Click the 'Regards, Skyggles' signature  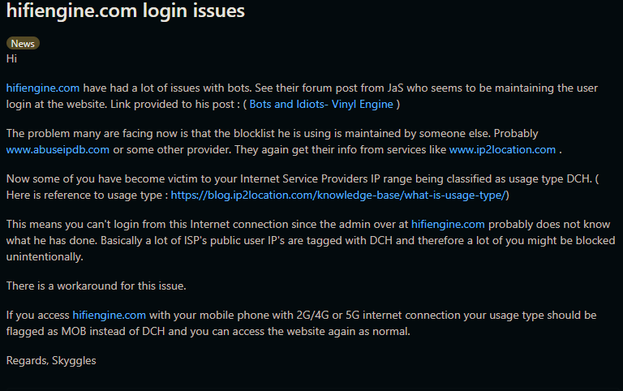(51, 360)
